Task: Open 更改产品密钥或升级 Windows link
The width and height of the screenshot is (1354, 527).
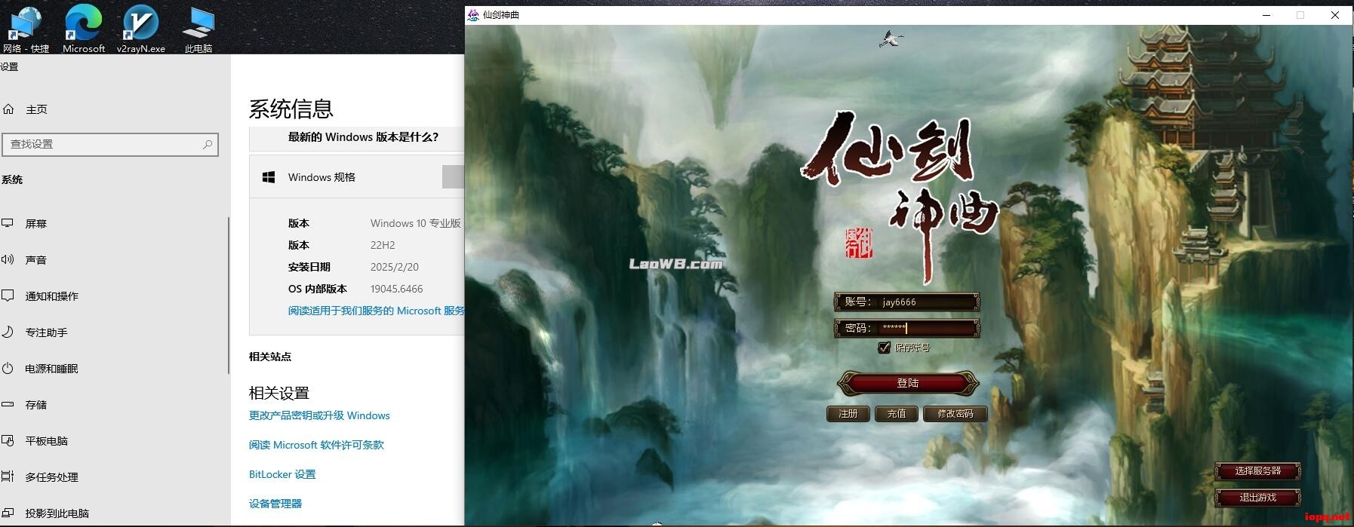Action: click(x=319, y=415)
